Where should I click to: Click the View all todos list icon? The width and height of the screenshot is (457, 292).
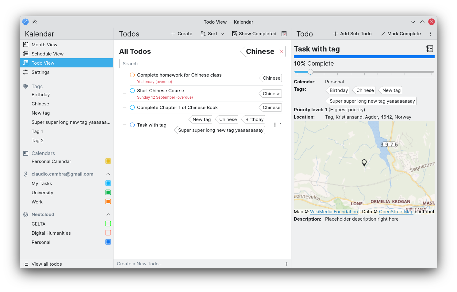pos(26,264)
